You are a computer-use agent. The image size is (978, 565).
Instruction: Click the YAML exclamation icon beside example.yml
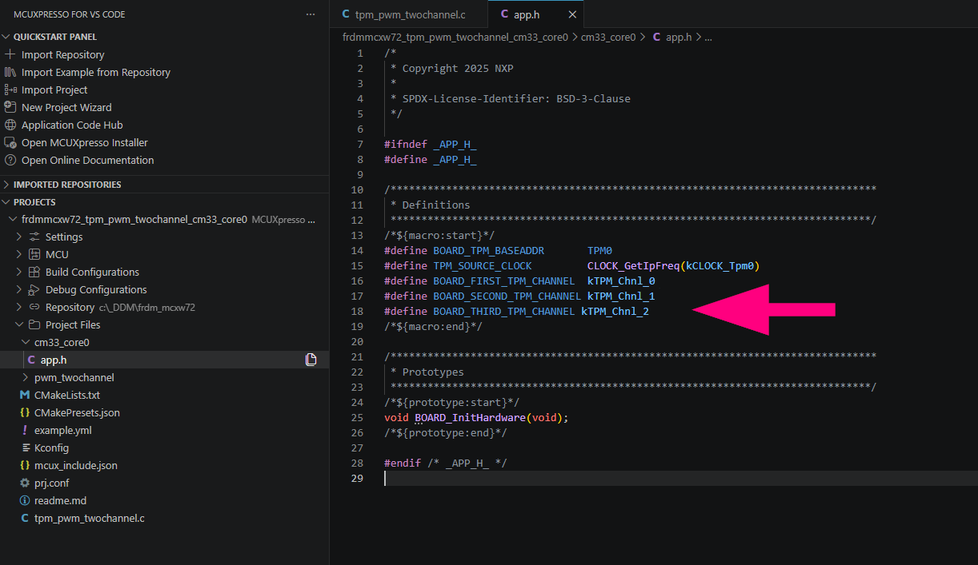click(x=25, y=430)
